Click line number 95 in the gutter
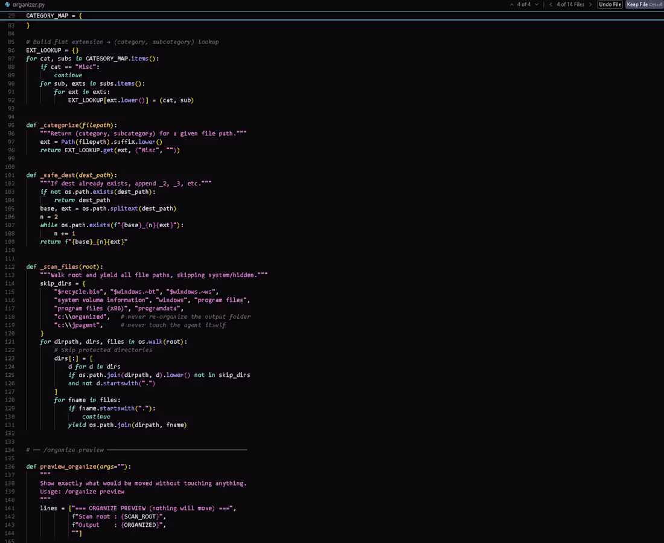Screen dimensions: 664x543 [x=11, y=125]
